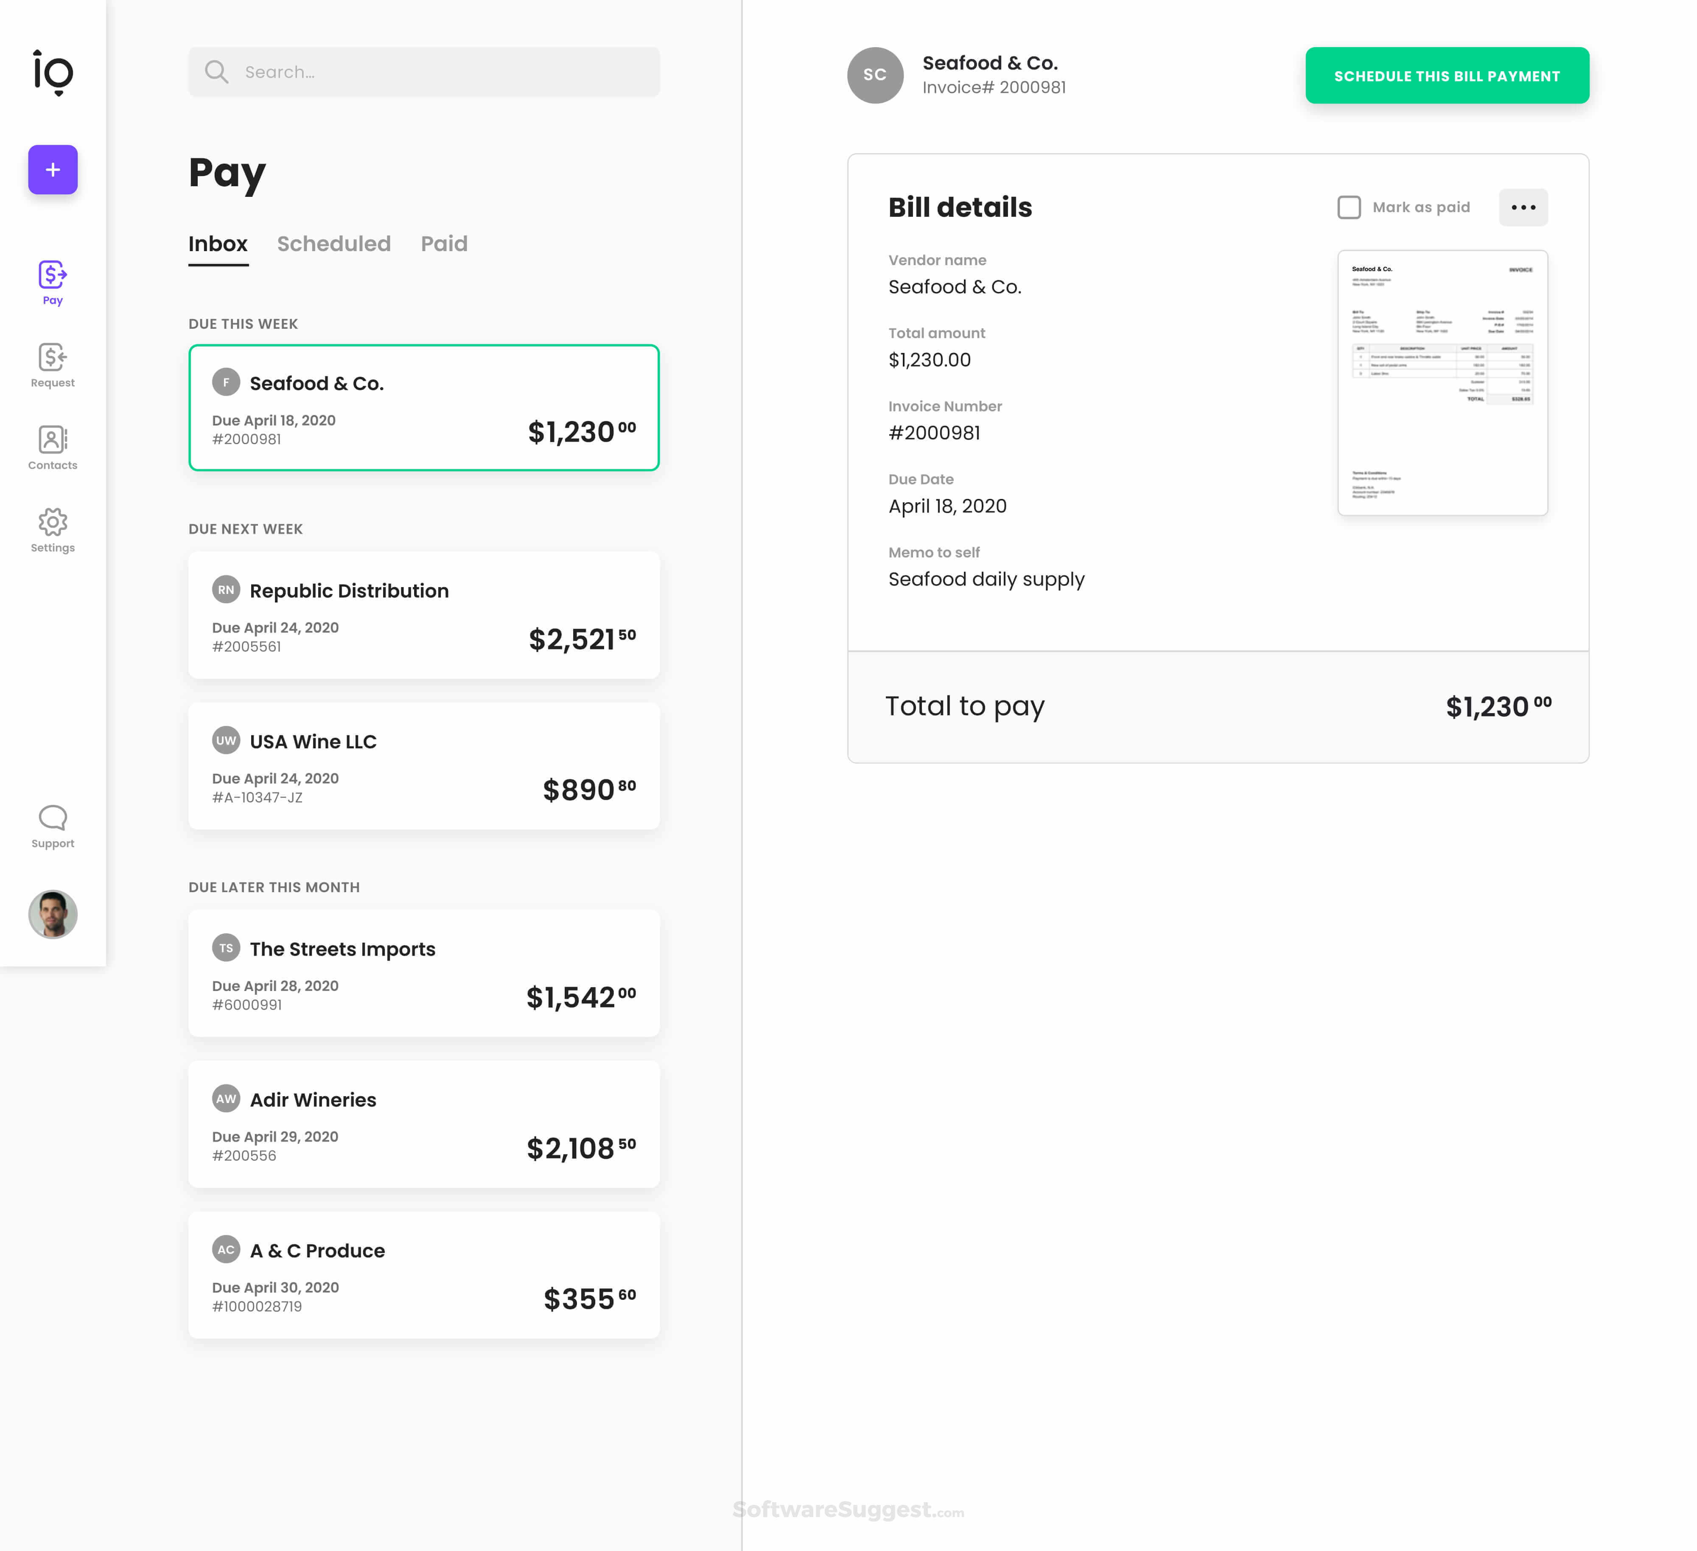The width and height of the screenshot is (1697, 1551).
Task: Switch to the Paid tab
Action: pyautogui.click(x=444, y=244)
